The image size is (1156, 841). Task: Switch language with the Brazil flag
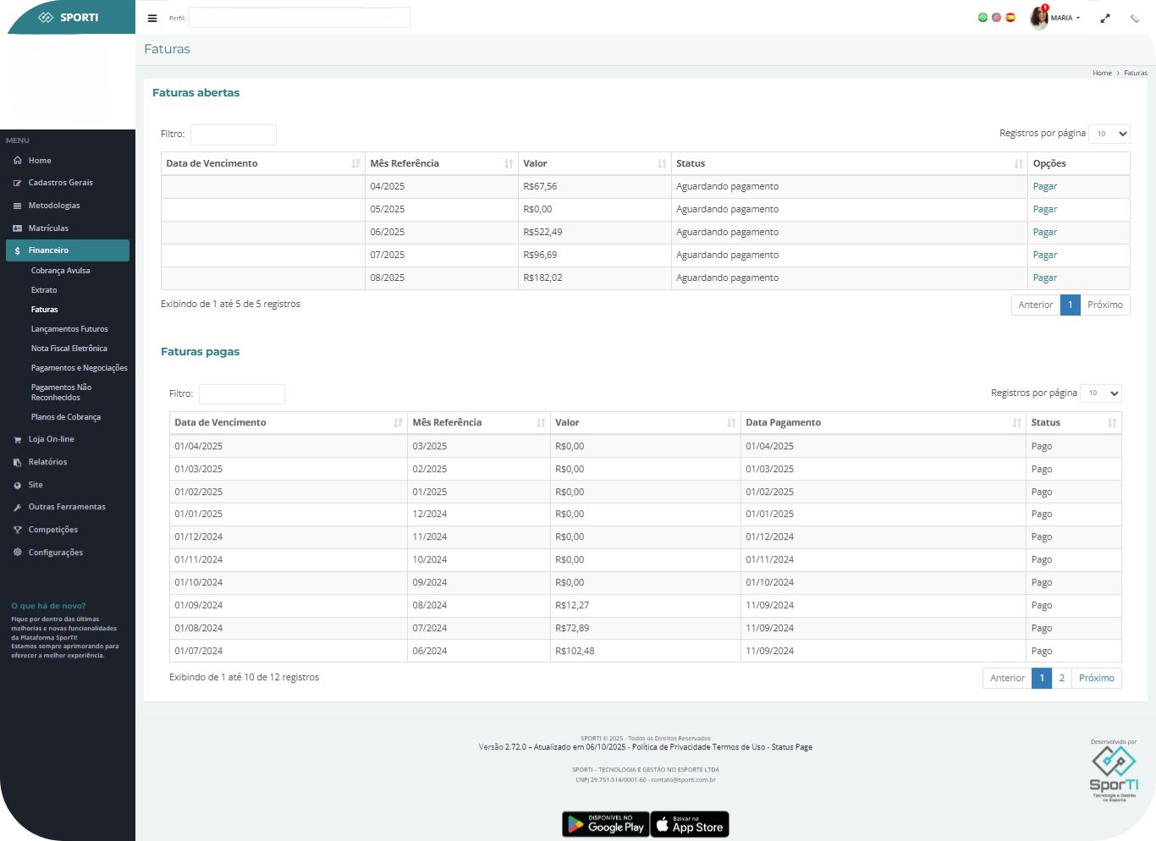pyautogui.click(x=983, y=17)
